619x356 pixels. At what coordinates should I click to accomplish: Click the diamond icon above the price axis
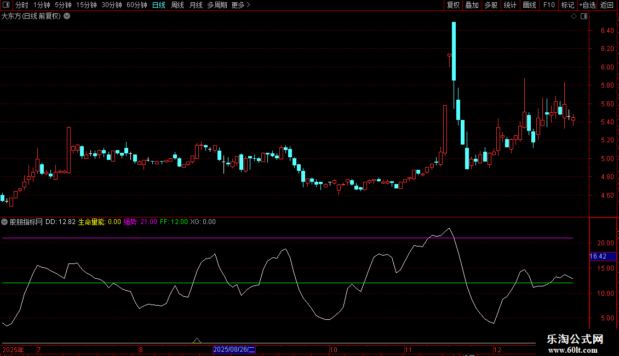574,16
